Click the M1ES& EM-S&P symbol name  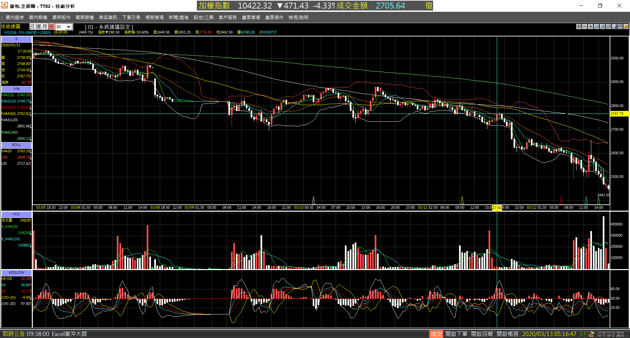28,32
